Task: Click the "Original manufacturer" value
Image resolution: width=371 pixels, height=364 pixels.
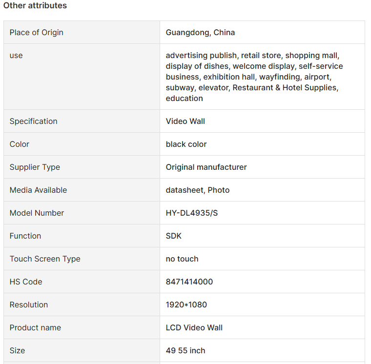Action: coord(206,167)
